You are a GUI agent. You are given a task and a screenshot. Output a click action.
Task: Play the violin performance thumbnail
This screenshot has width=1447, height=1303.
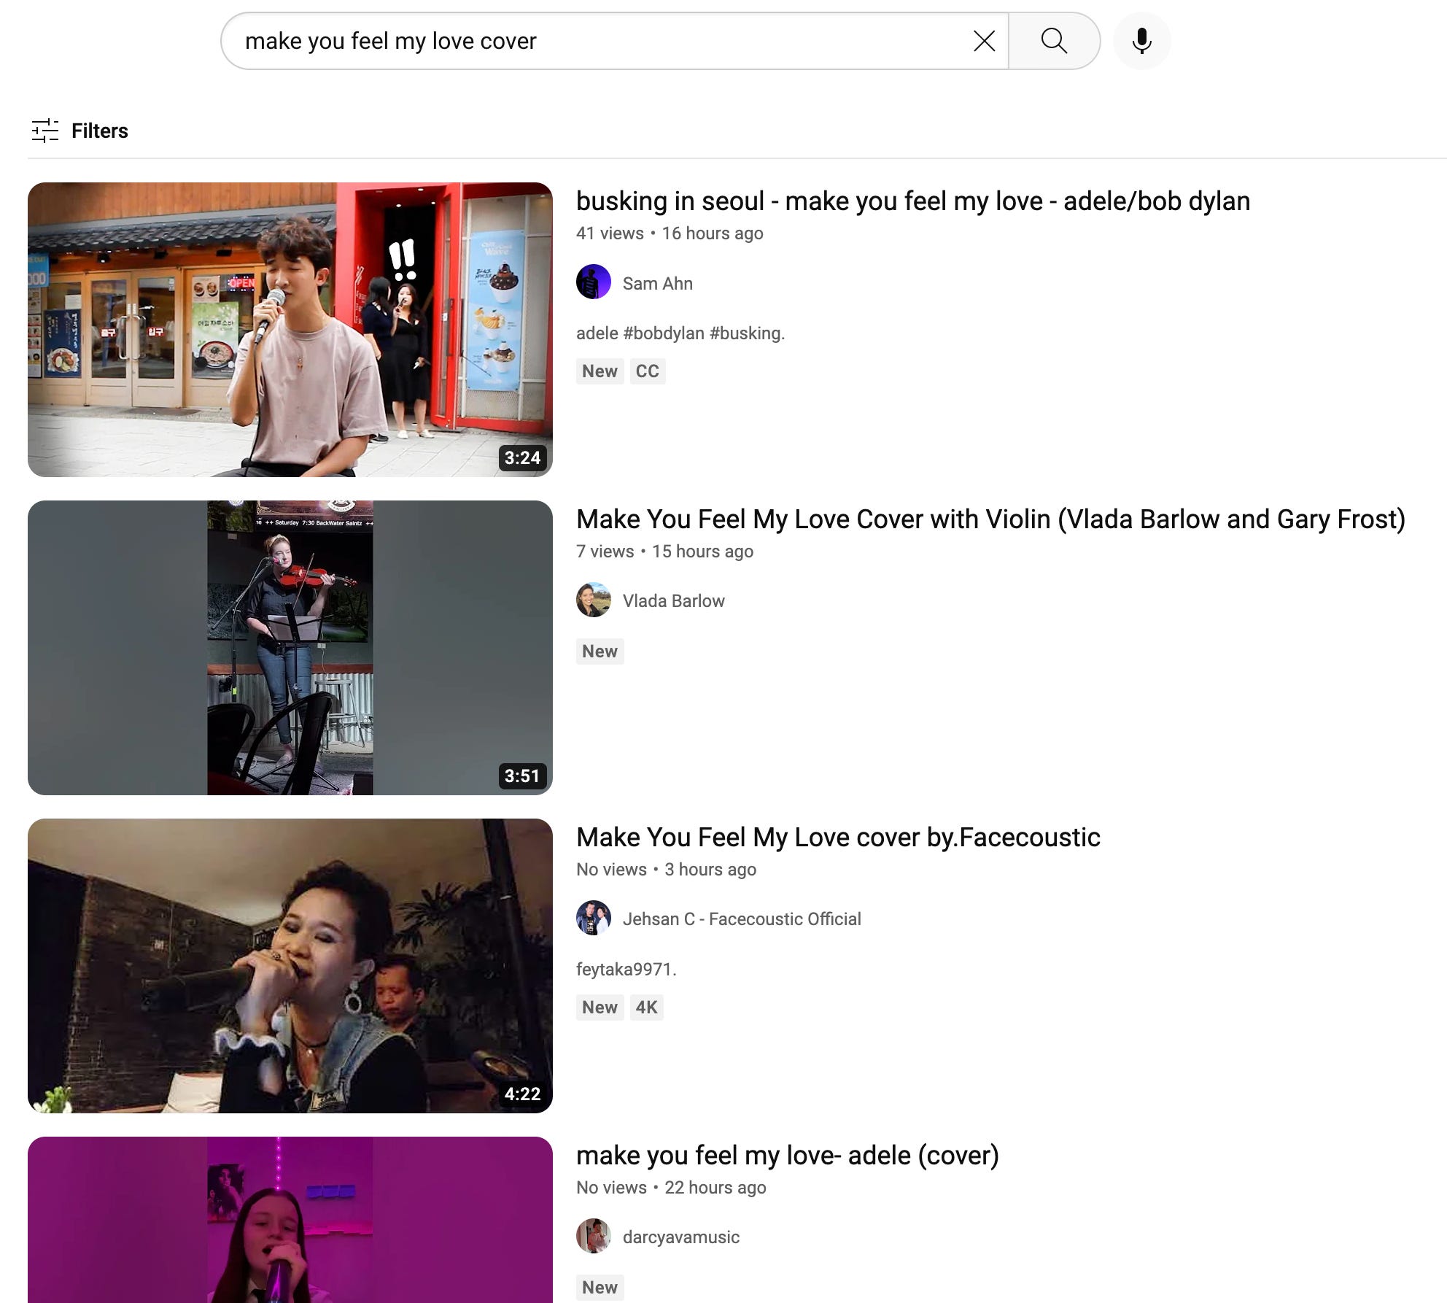coord(290,648)
